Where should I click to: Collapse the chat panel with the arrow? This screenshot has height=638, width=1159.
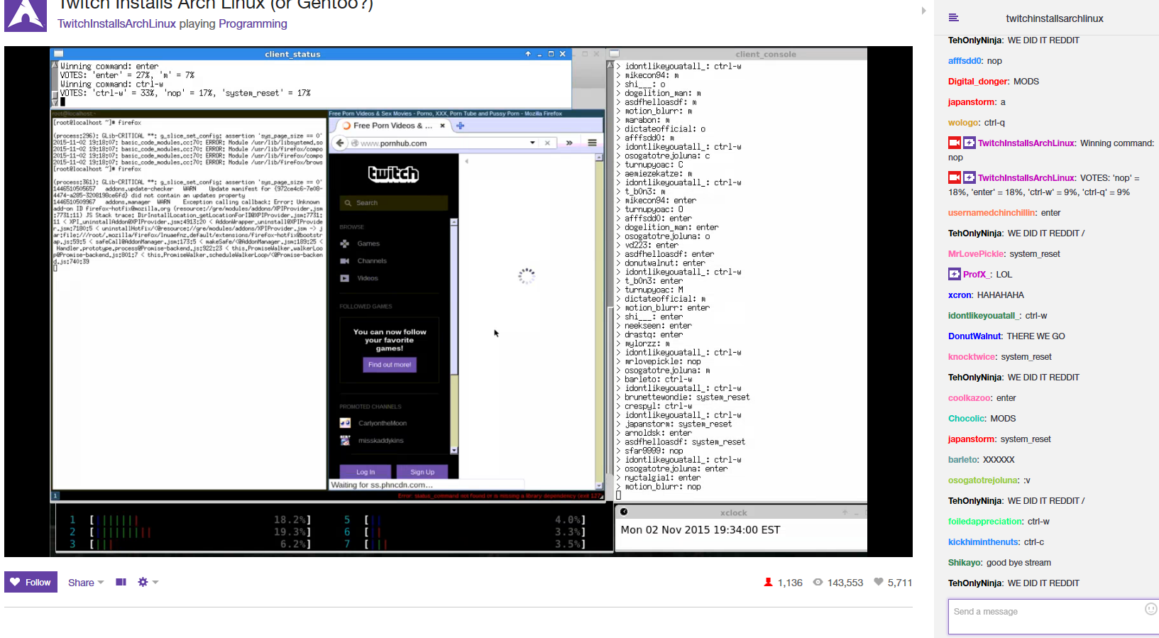(x=923, y=11)
